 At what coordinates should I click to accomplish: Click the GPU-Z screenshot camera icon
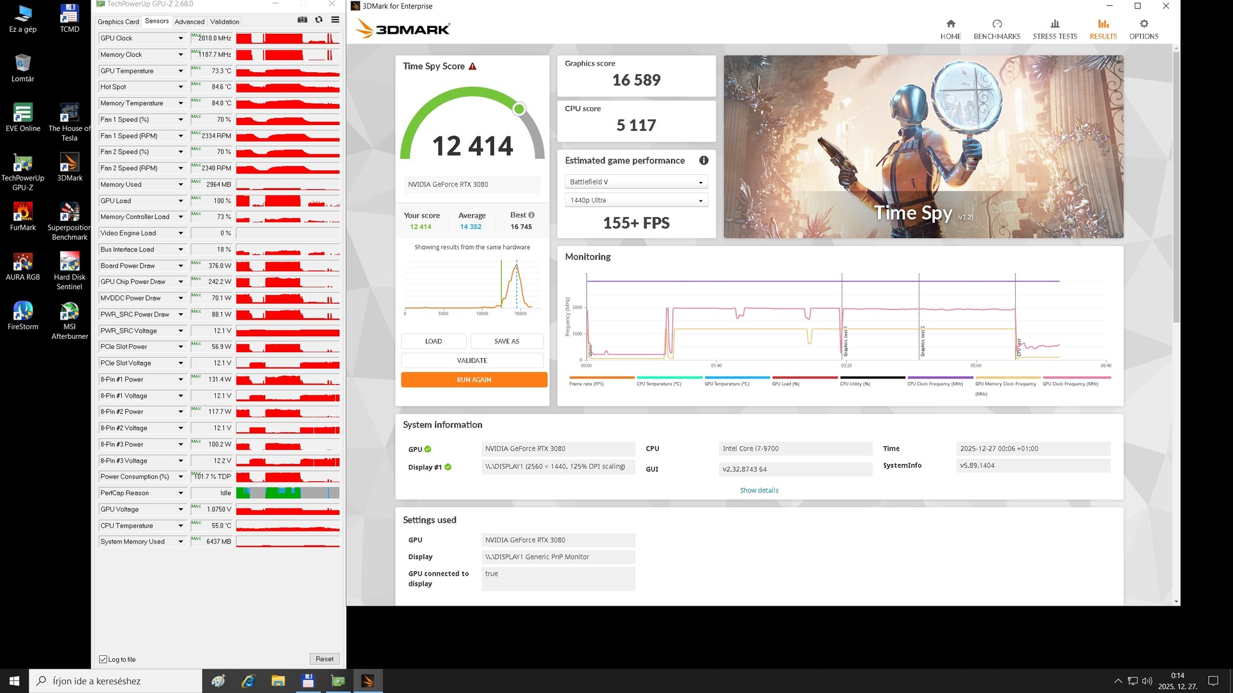click(302, 20)
